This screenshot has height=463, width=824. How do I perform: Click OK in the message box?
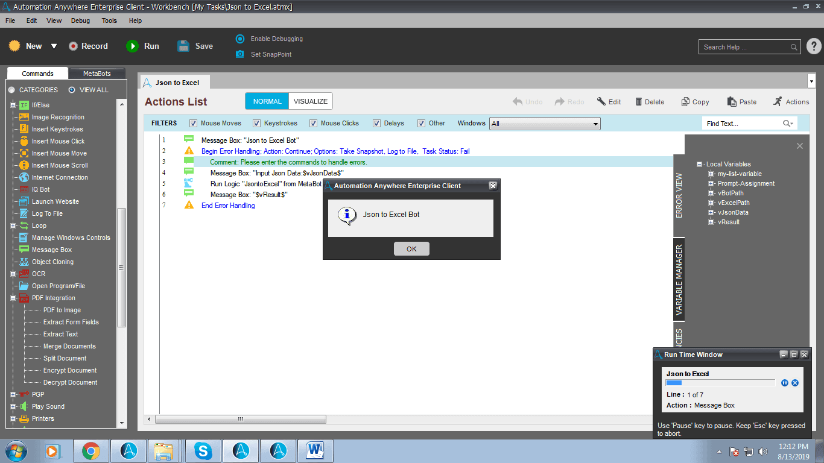point(411,248)
